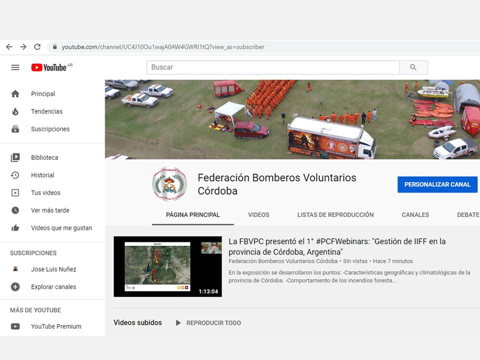Open Tus videos in the sidebar

tap(45, 192)
